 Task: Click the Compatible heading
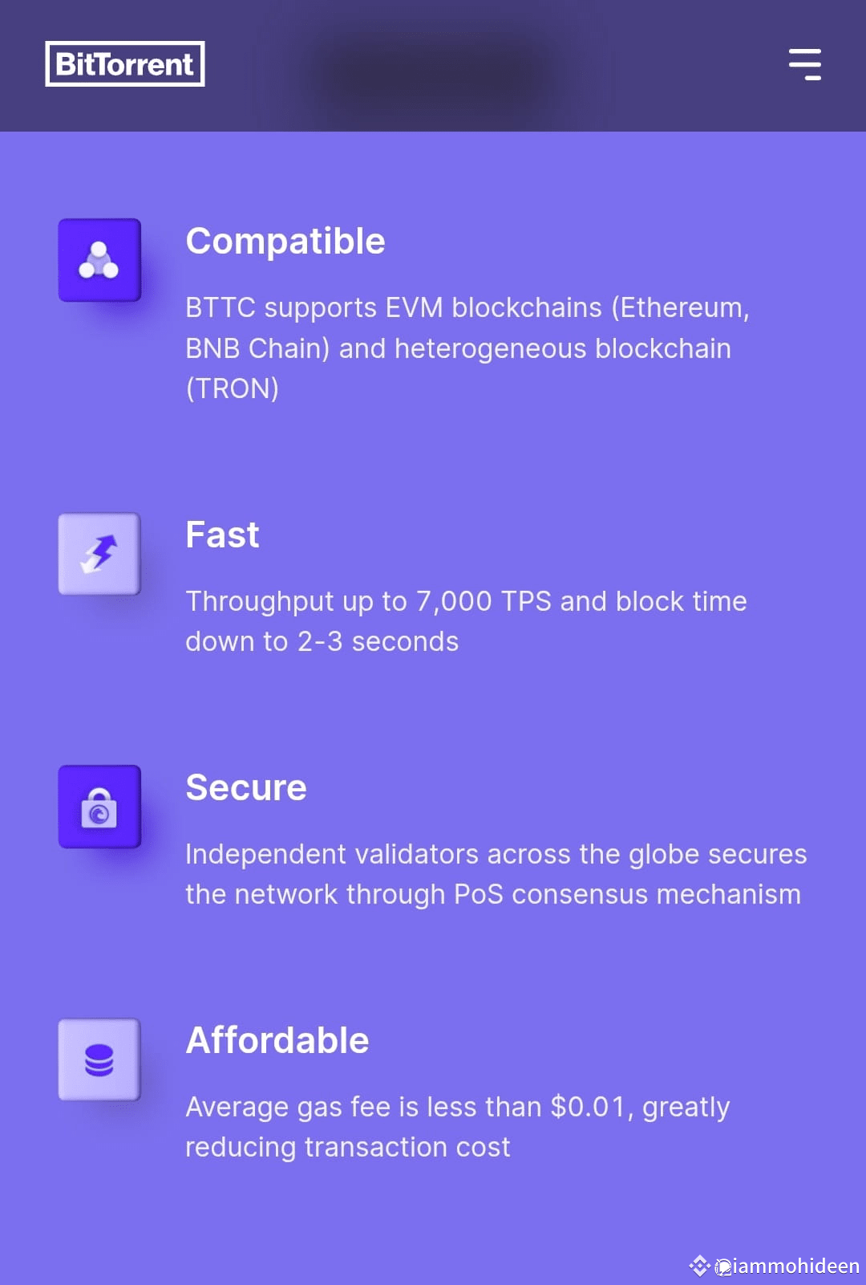(x=285, y=241)
